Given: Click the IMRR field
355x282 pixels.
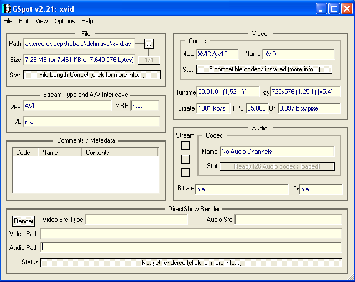Looking at the screenshot, I should pos(145,106).
